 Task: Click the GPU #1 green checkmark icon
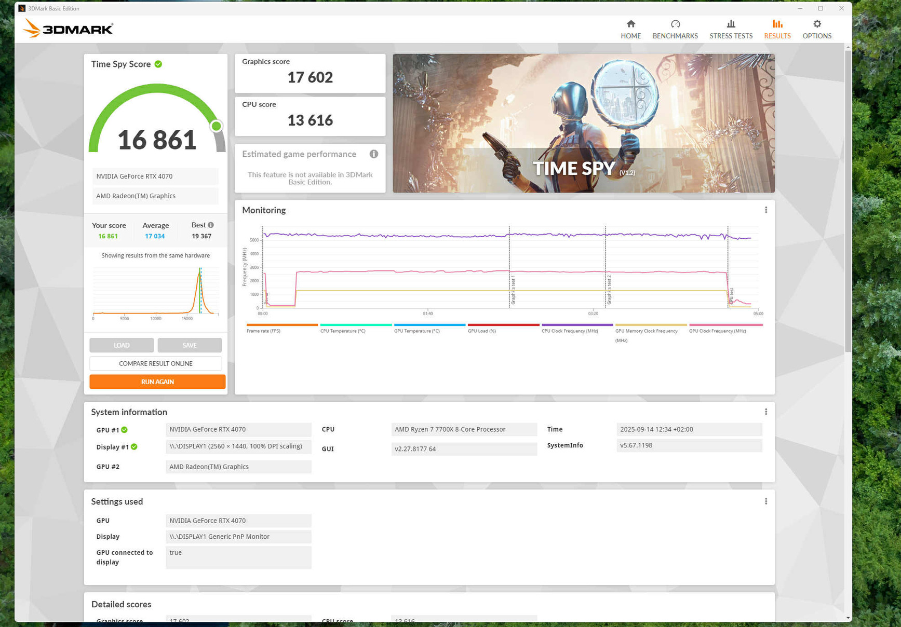[125, 430]
